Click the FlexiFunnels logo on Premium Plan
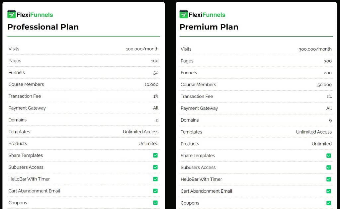 (202, 15)
